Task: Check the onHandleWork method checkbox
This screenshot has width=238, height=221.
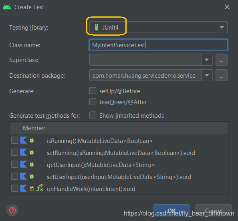Action: point(14,188)
